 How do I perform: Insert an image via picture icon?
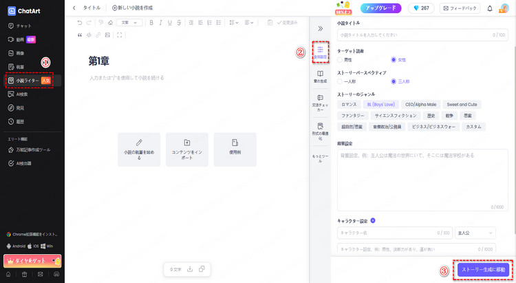point(107,35)
